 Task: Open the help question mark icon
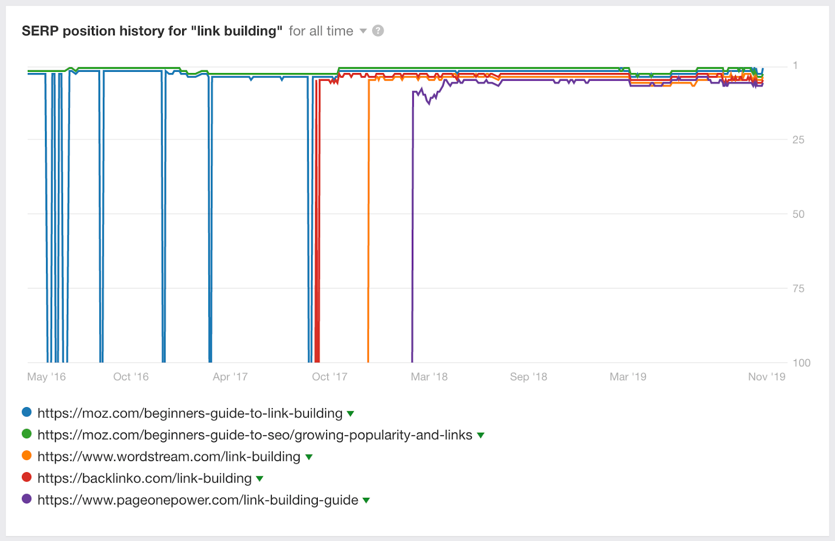[x=378, y=31]
